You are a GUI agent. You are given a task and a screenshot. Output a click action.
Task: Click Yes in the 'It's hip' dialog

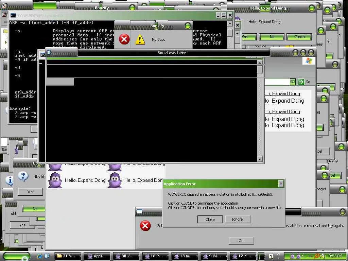click(x=30, y=192)
